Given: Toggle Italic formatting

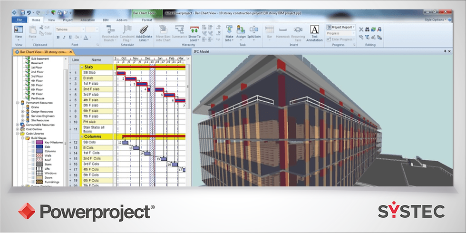Looking at the screenshot, I should [64, 38].
